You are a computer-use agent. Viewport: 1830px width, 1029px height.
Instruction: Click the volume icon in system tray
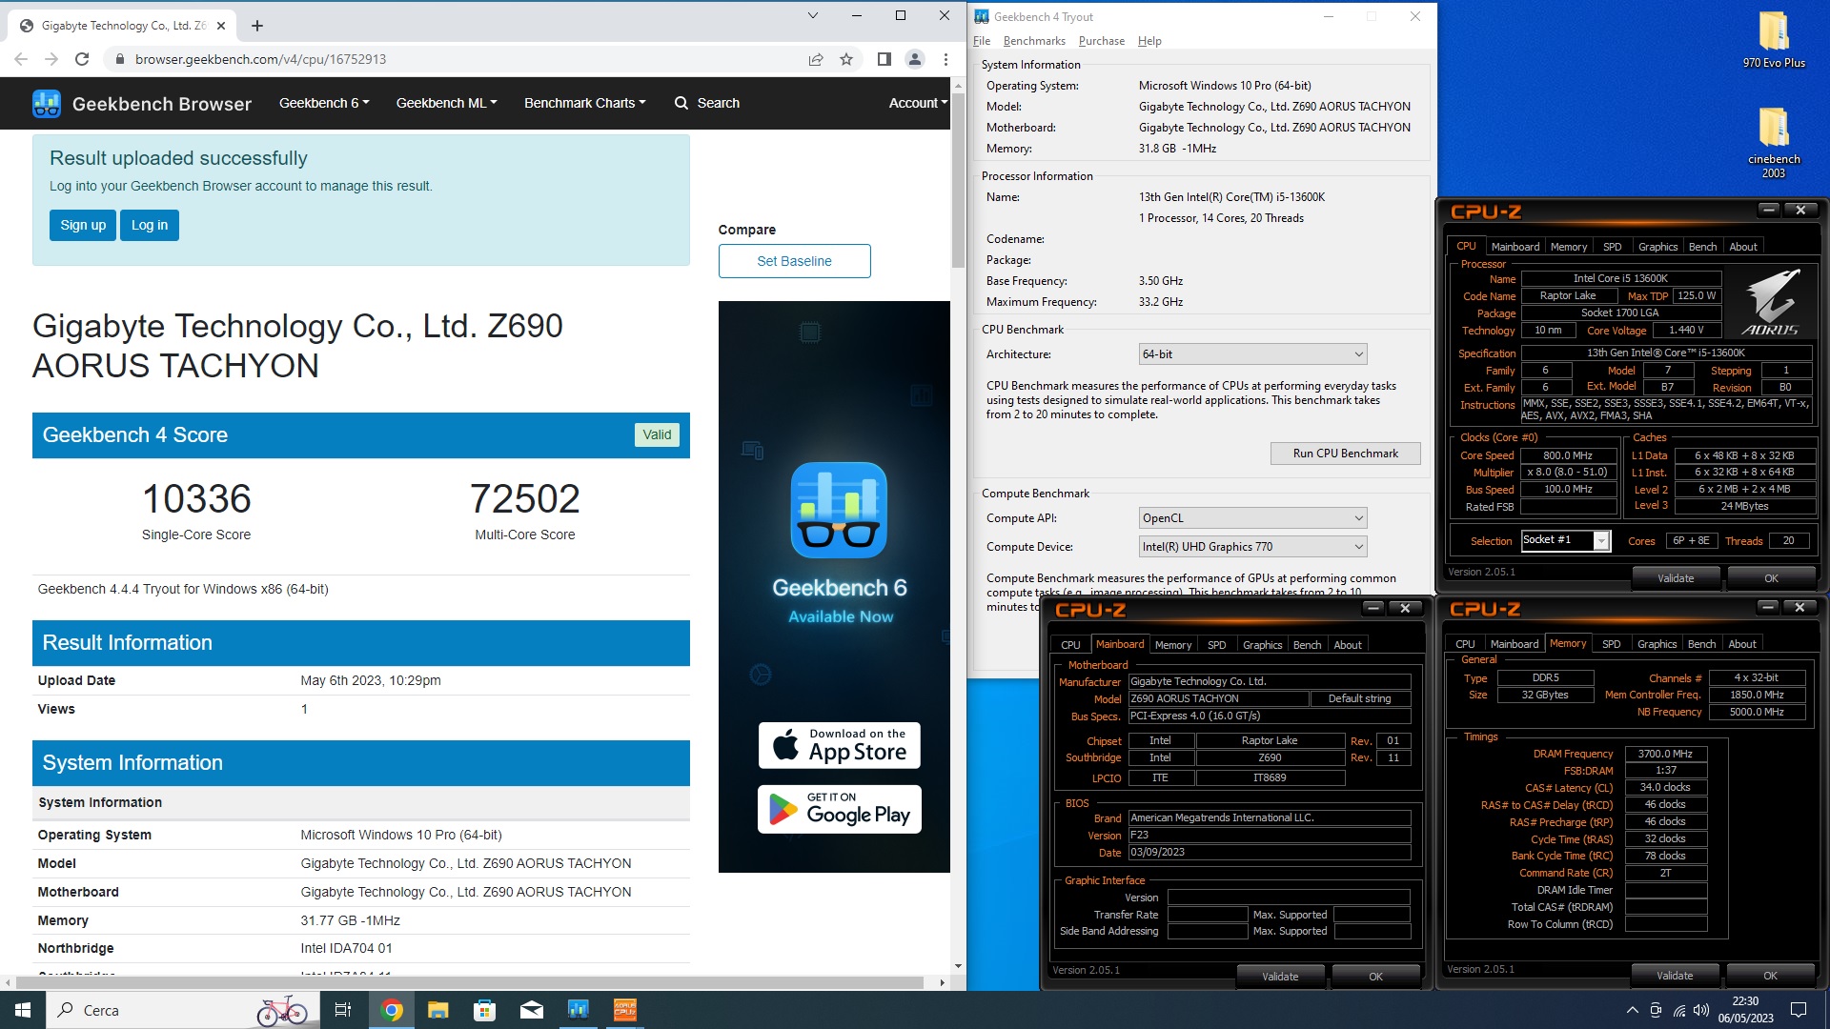pyautogui.click(x=1701, y=1010)
